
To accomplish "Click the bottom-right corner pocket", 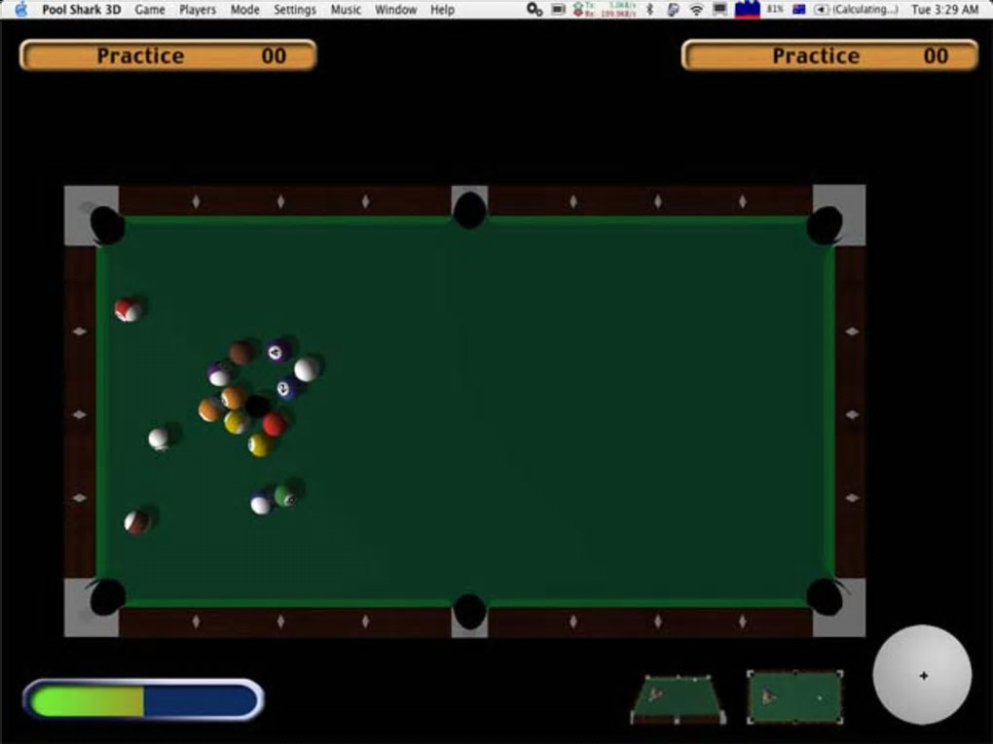I will [825, 596].
